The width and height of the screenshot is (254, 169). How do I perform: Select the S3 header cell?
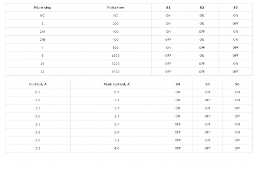235,8
